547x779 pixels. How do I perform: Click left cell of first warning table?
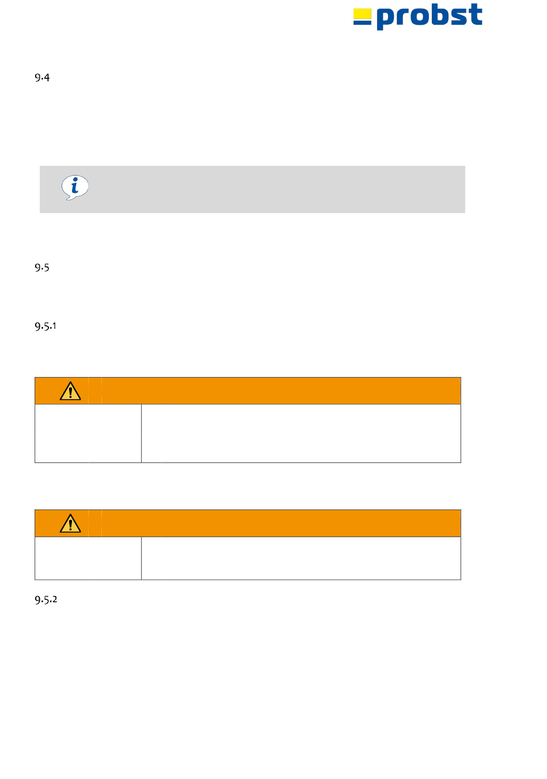[x=88, y=434]
